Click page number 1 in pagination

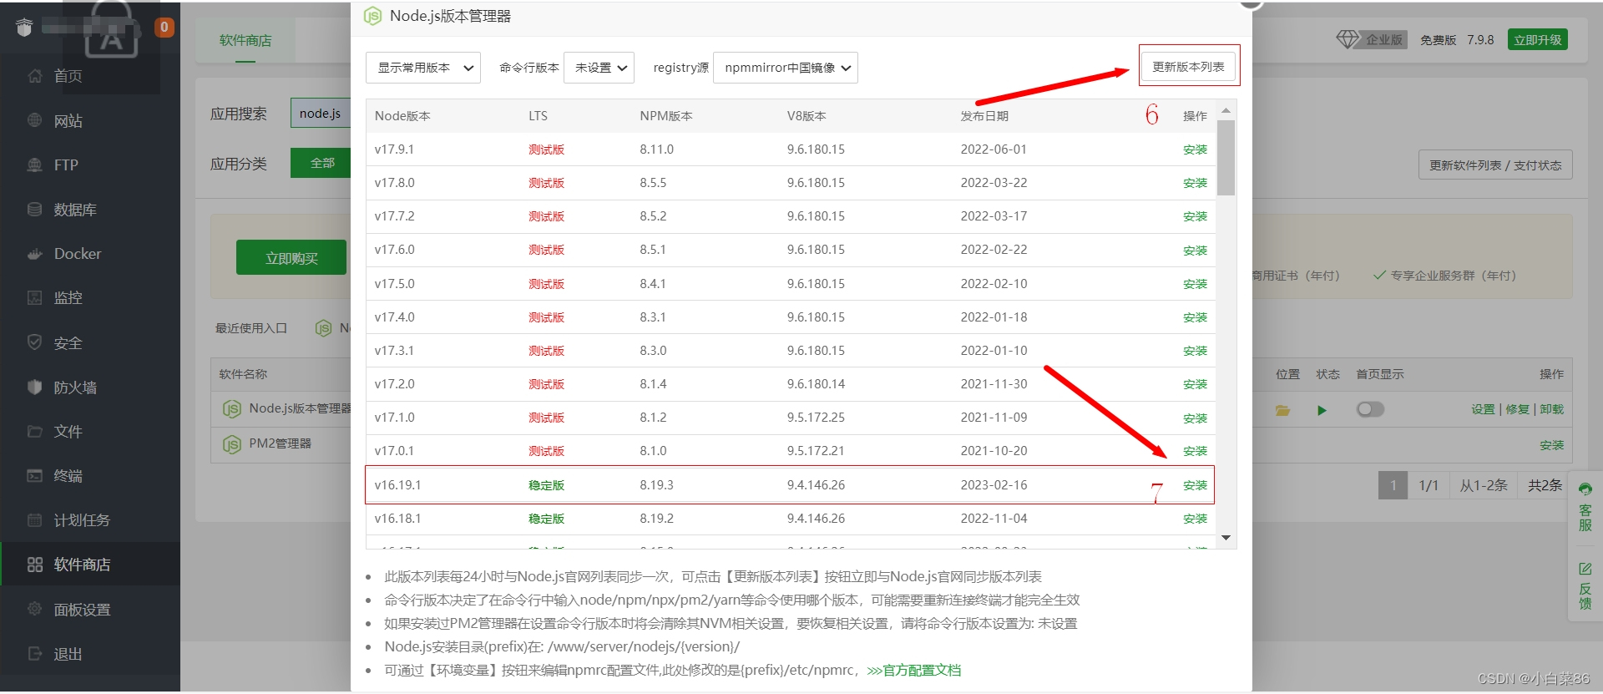pyautogui.click(x=1393, y=485)
